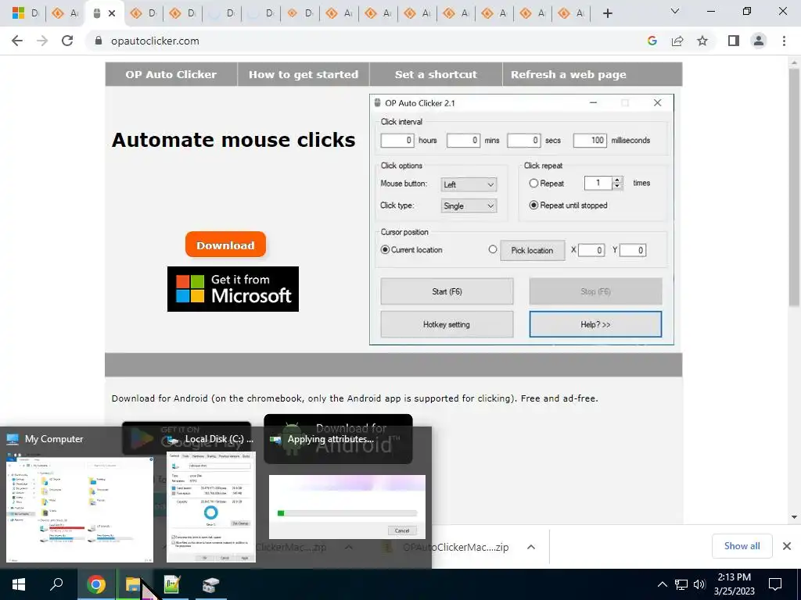Click the page vertical scrollbar thumb
The width and height of the screenshot is (801, 600).
[x=794, y=189]
